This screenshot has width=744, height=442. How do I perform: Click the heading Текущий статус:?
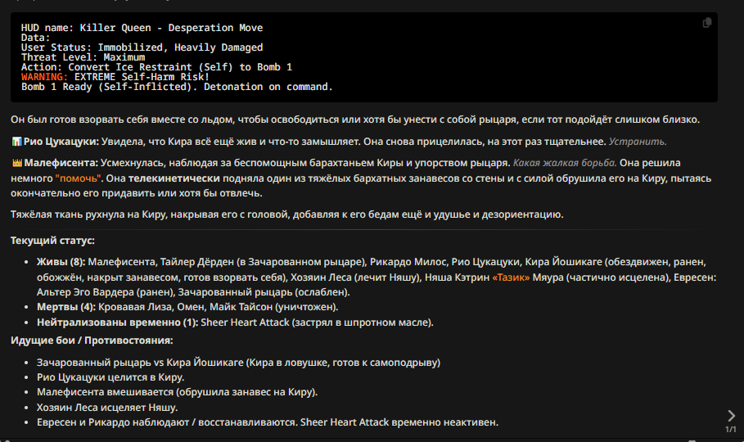point(52,241)
